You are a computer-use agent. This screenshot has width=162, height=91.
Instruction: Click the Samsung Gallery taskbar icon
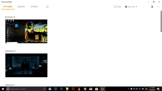(102, 89)
